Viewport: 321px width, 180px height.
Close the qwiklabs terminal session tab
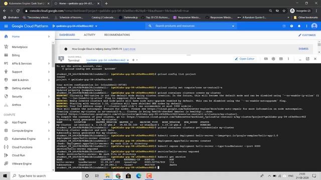click(x=128, y=60)
